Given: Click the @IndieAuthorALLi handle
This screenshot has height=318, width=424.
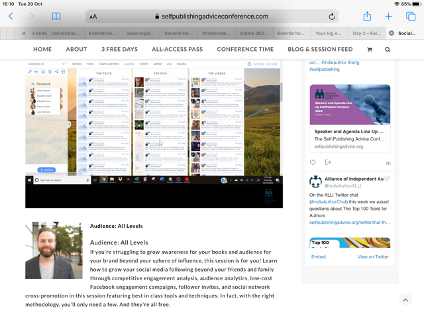Looking at the screenshot, I should coord(343,185).
